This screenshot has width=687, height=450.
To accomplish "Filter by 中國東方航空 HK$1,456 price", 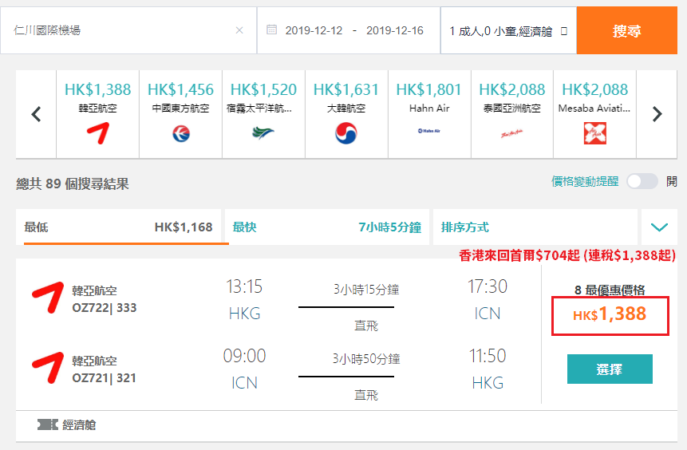I will click(180, 89).
